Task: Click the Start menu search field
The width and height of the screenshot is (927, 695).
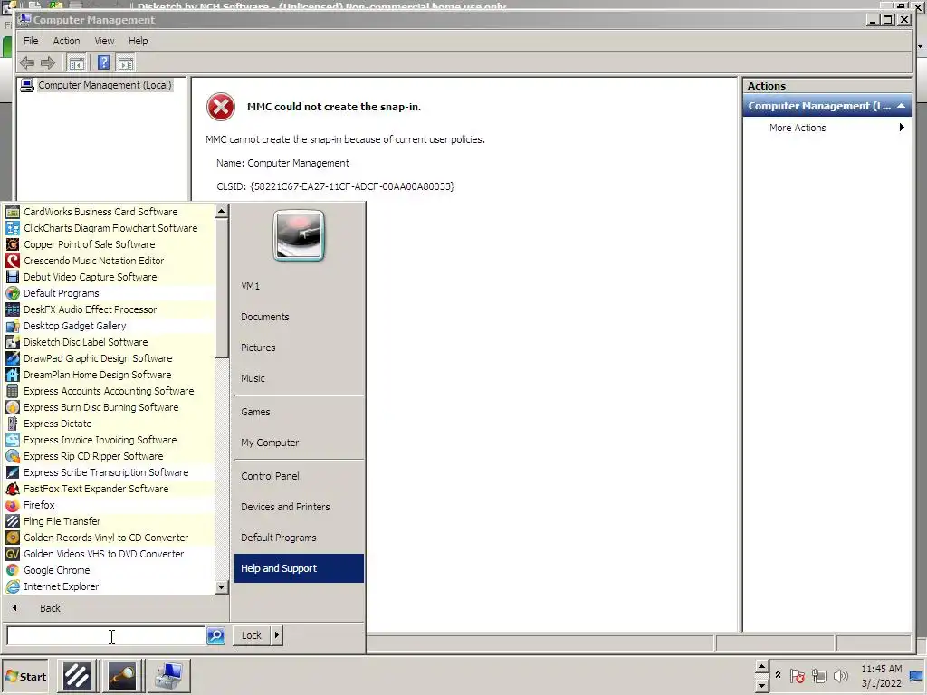Action: point(106,636)
